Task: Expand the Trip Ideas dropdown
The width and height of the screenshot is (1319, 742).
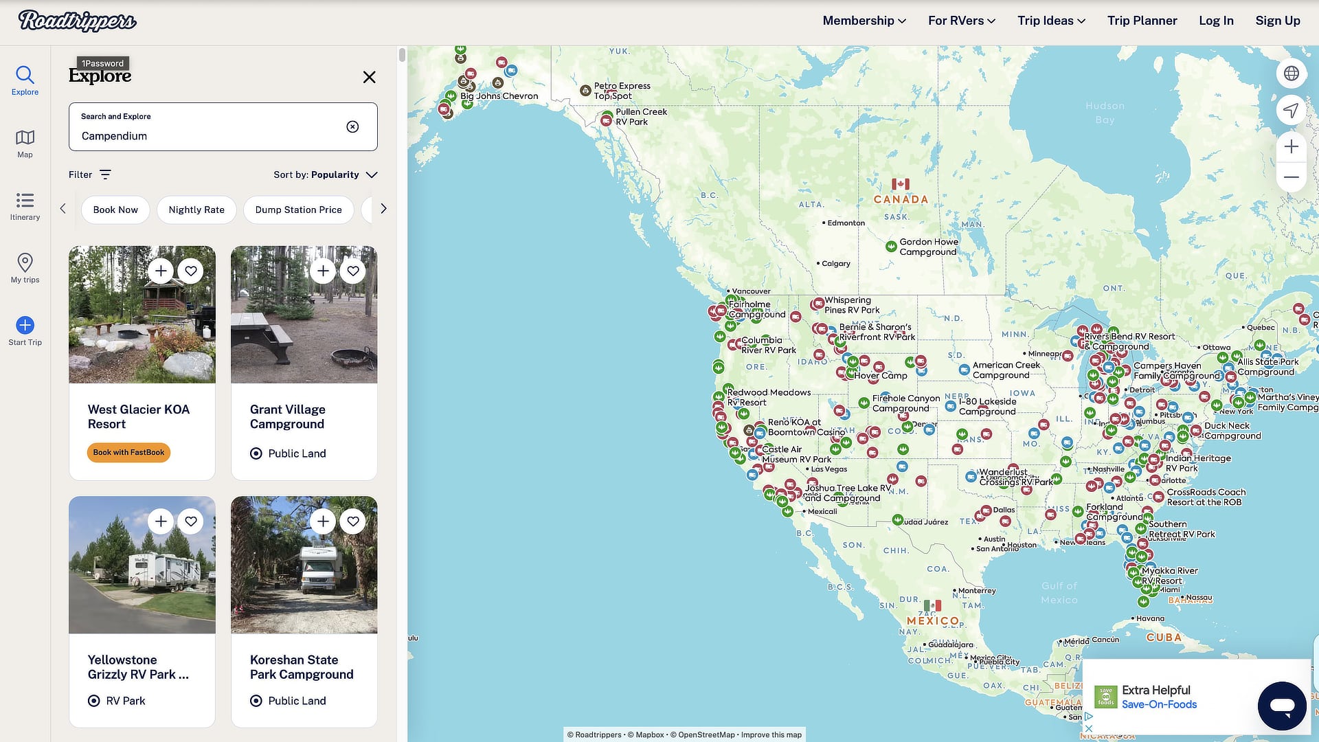Action: 1051,21
